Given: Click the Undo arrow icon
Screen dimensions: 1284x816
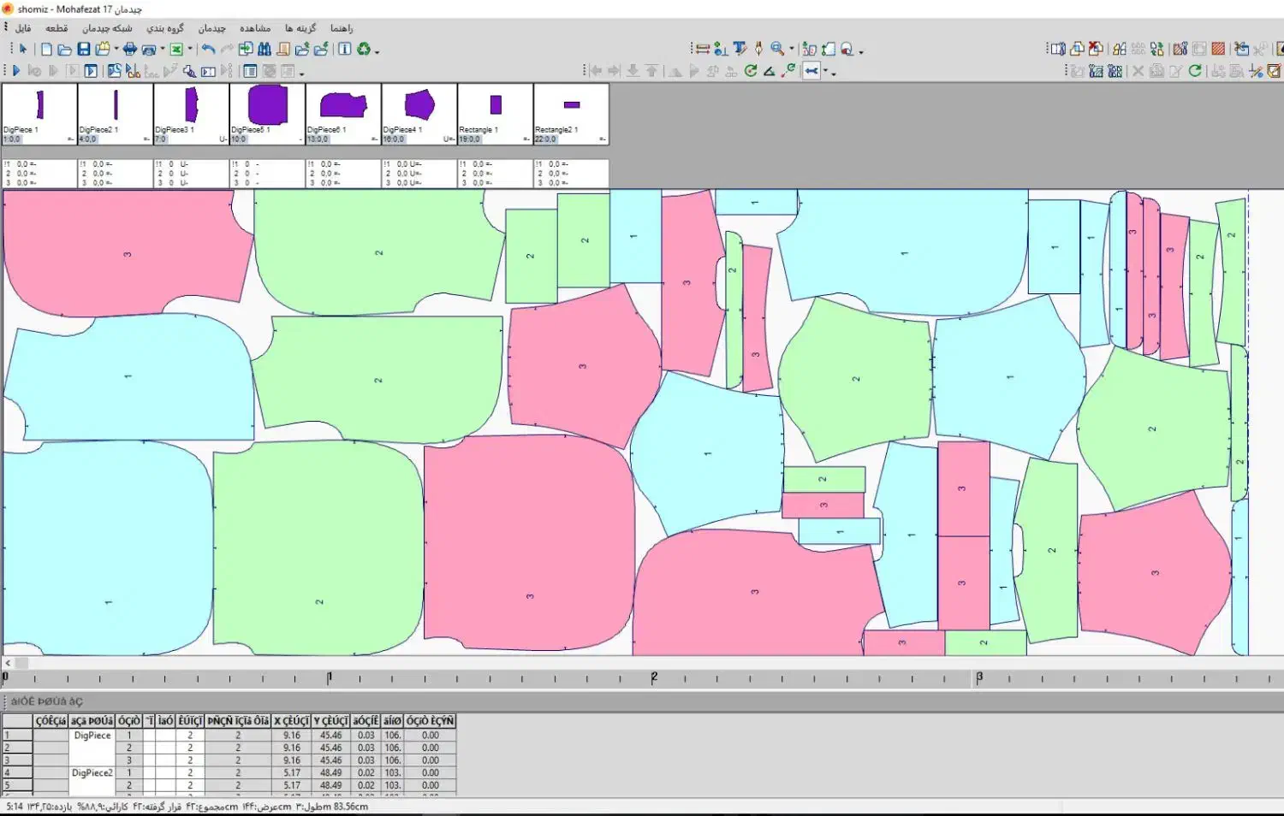Looking at the screenshot, I should 208,50.
